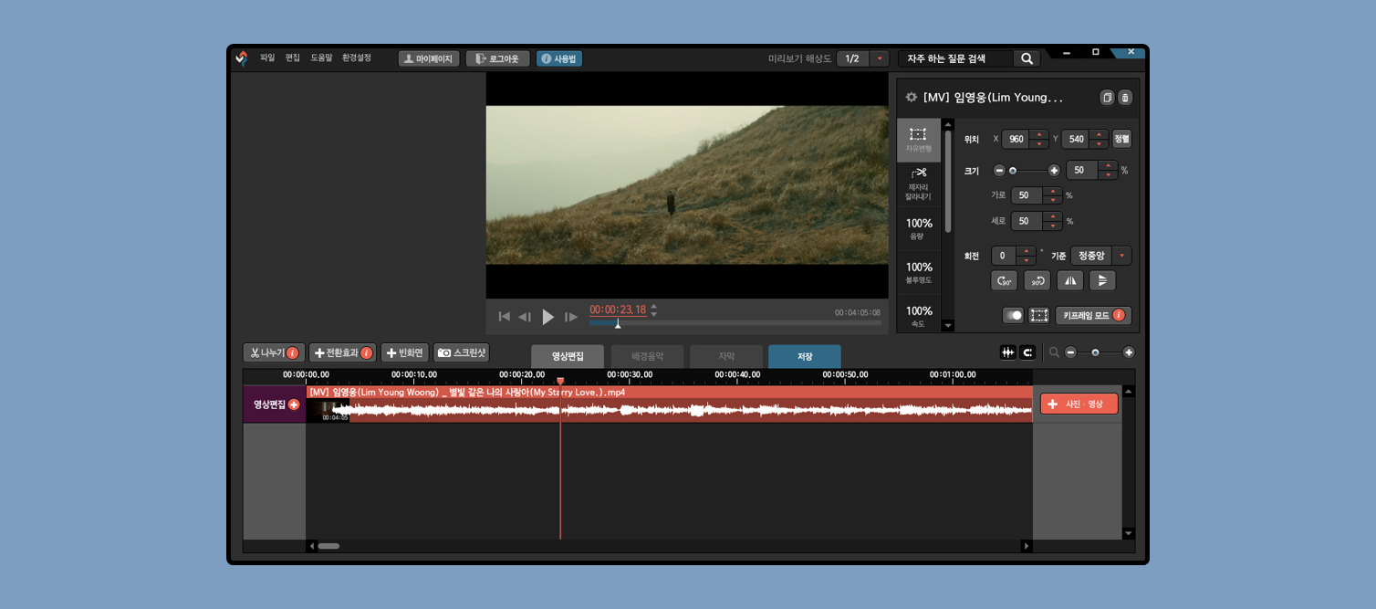
Task: Open the 환경설정 menu
Action: click(357, 58)
